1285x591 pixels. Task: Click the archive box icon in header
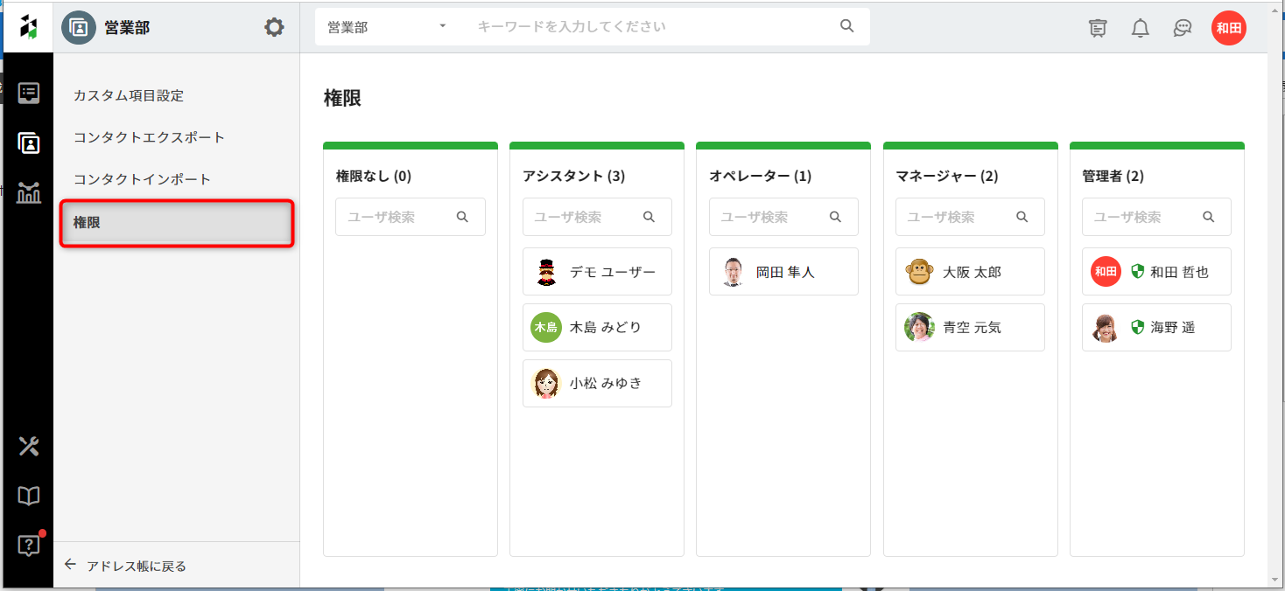pos(1098,28)
